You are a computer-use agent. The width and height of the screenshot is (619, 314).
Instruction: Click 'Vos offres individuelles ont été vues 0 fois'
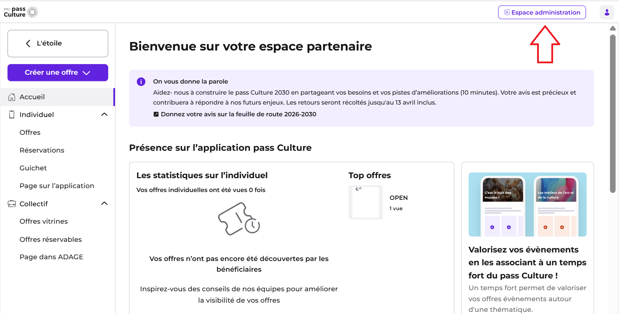tap(201, 190)
